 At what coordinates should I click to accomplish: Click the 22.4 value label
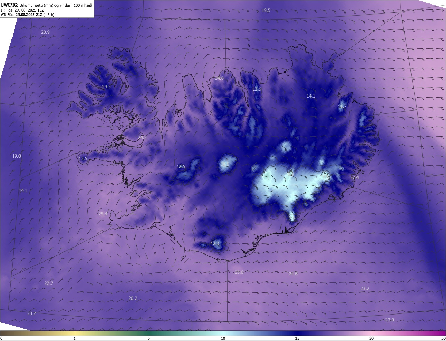(x=354, y=177)
